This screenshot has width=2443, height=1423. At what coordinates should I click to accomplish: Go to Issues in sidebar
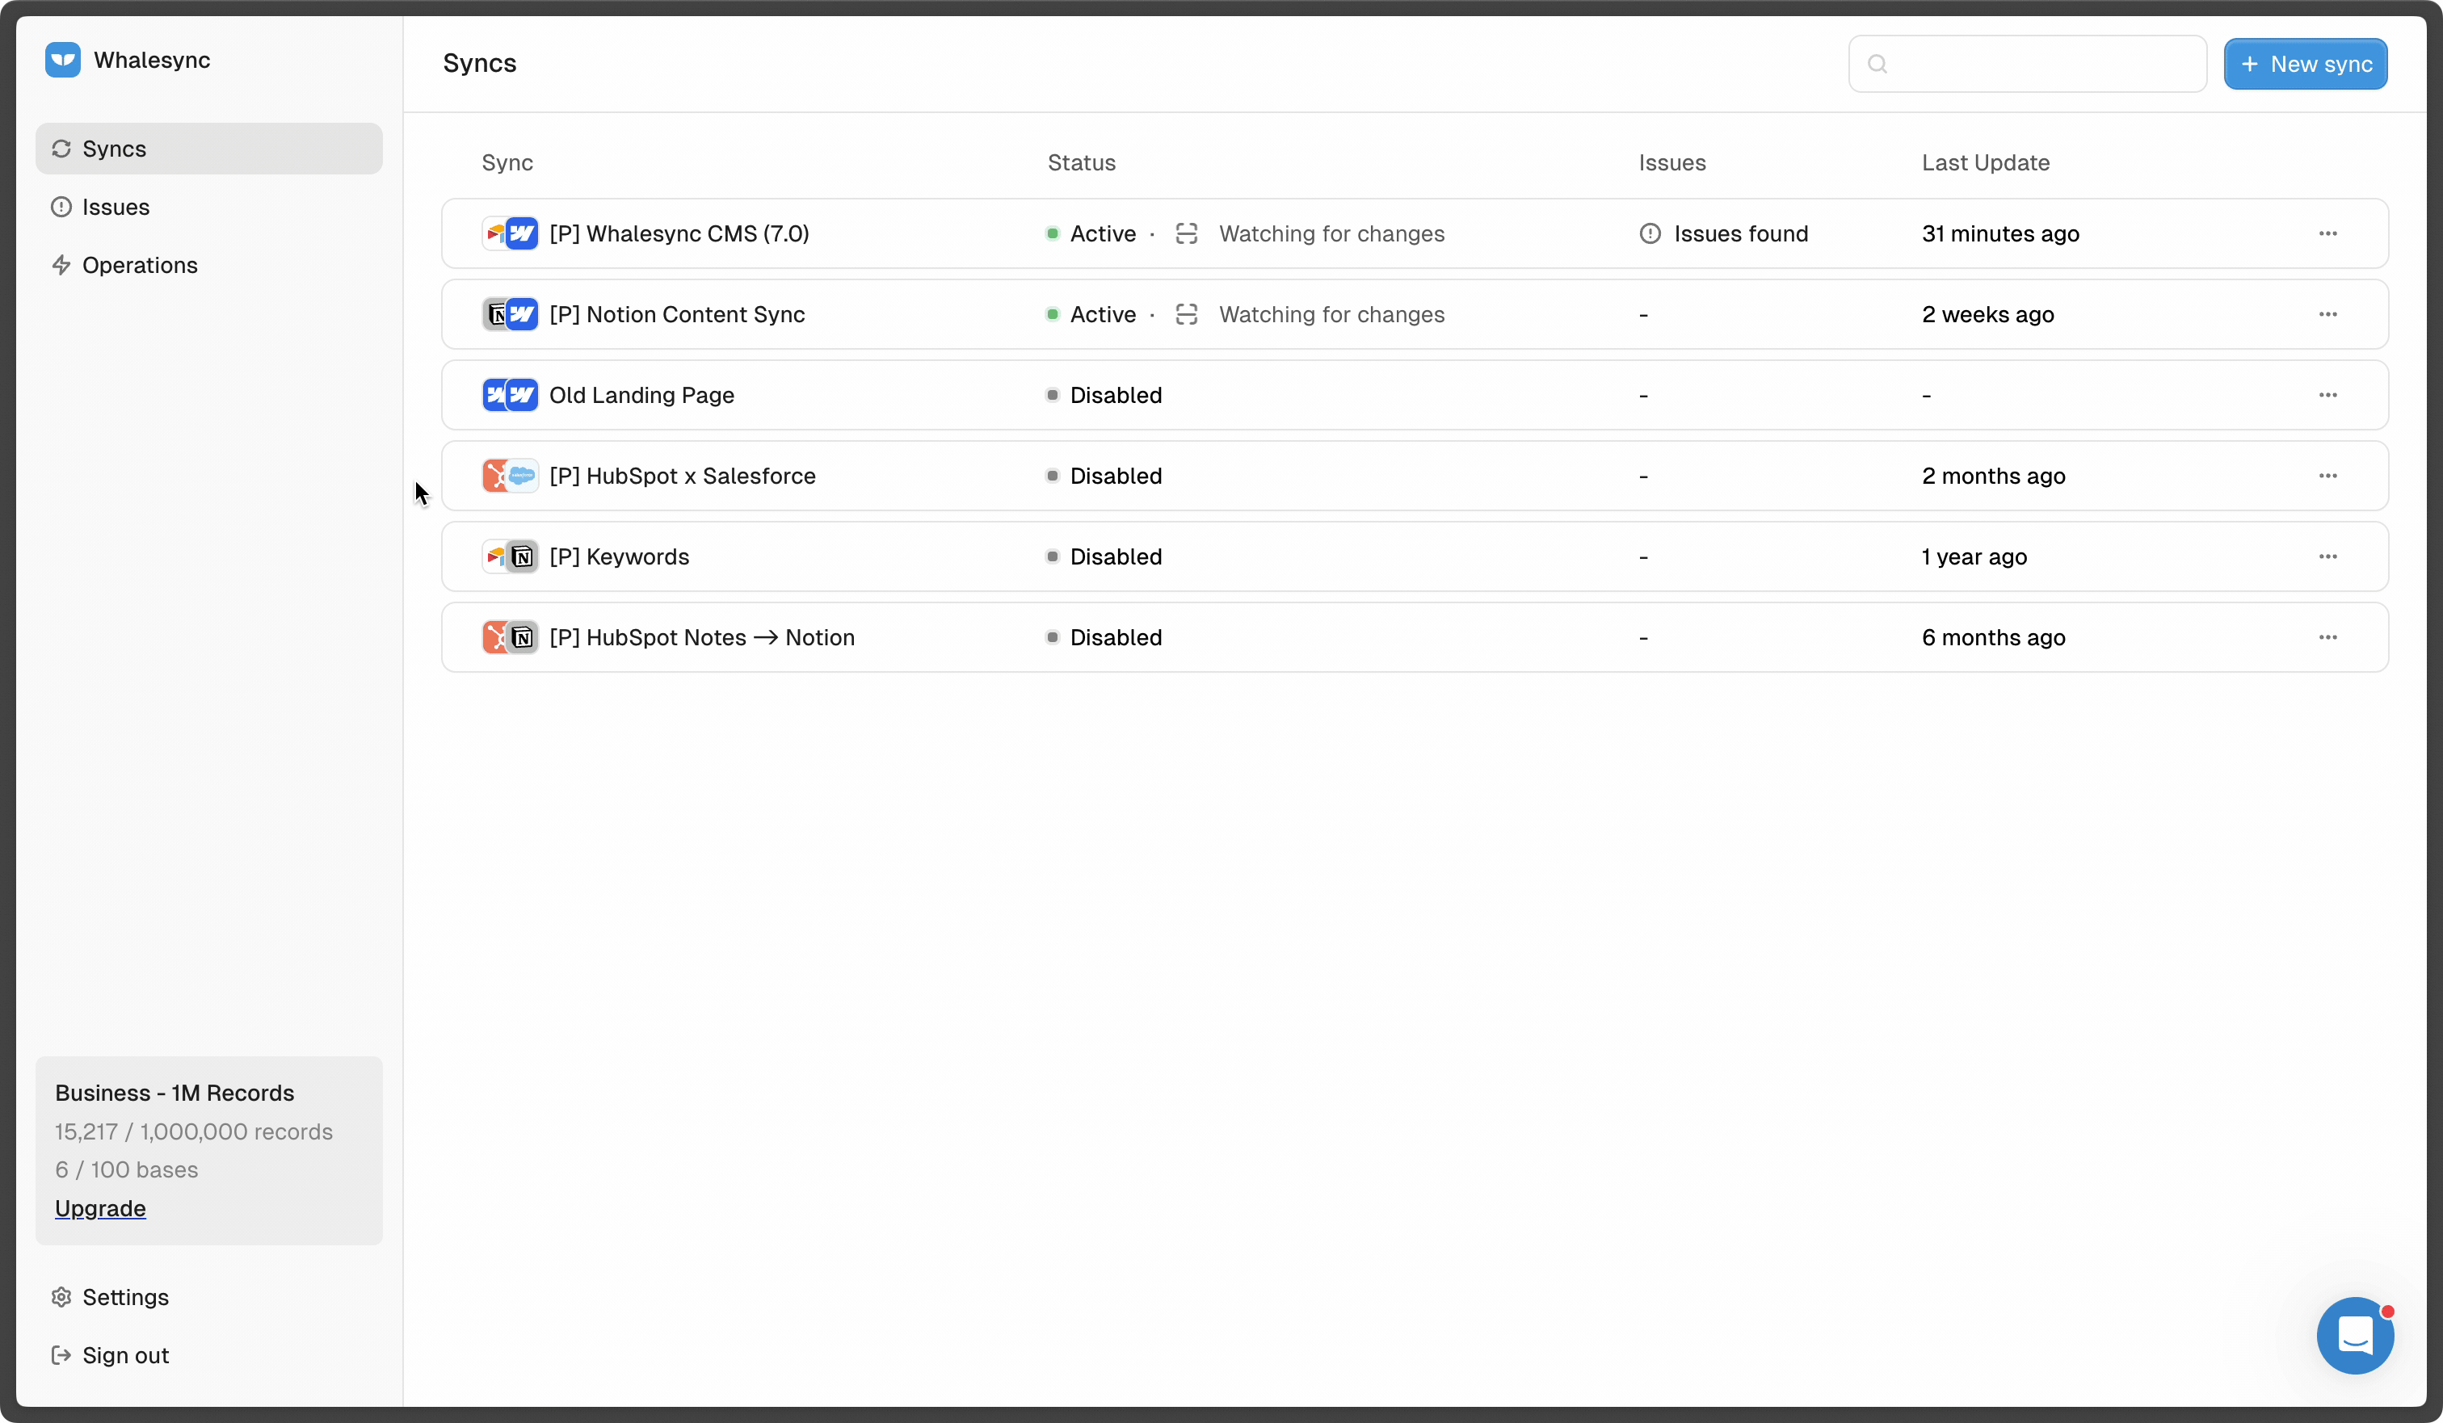116,208
